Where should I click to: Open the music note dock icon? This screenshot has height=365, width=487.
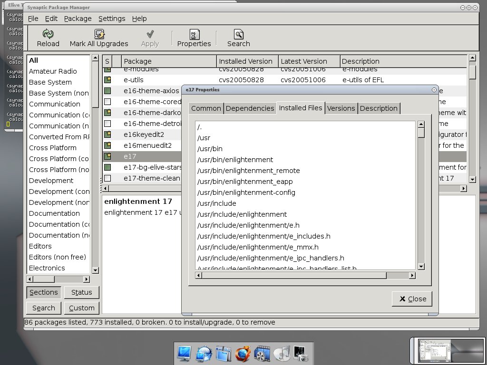pyautogui.click(x=282, y=354)
